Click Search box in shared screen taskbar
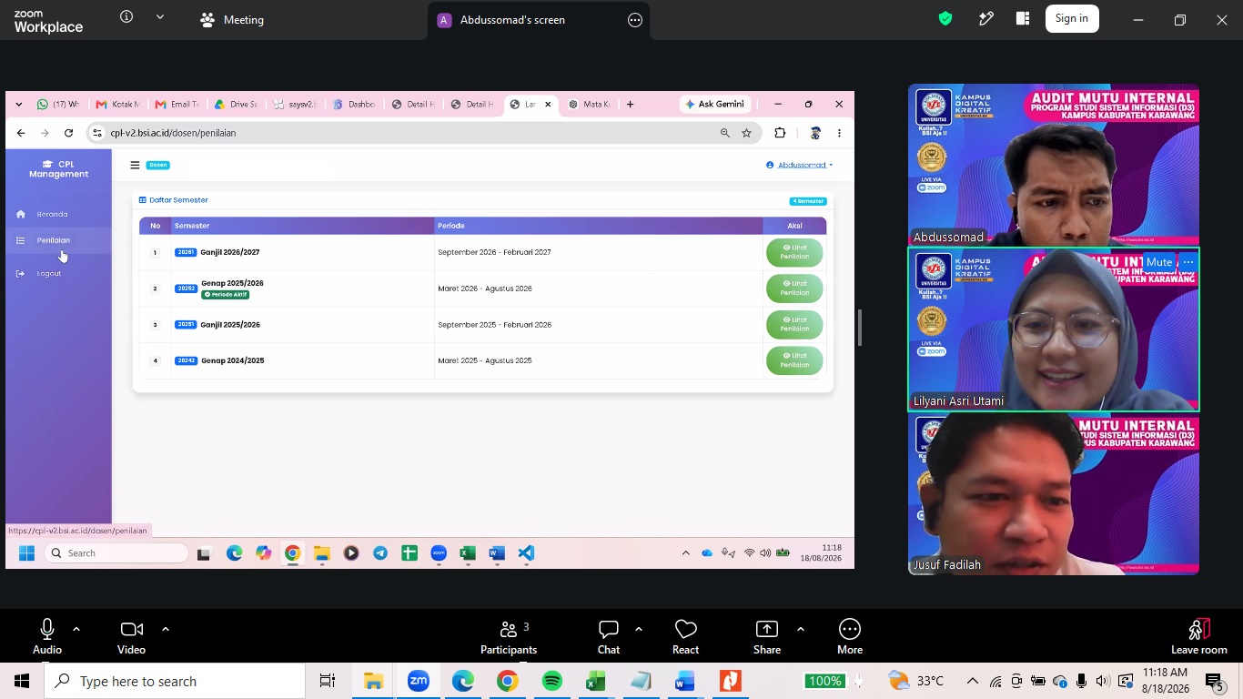1243x699 pixels. tap(116, 553)
